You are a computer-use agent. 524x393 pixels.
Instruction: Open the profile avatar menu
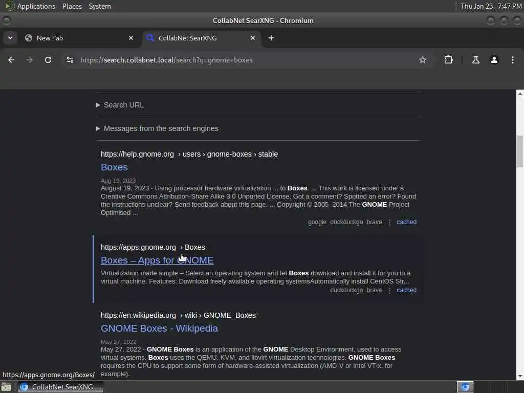pos(494,60)
